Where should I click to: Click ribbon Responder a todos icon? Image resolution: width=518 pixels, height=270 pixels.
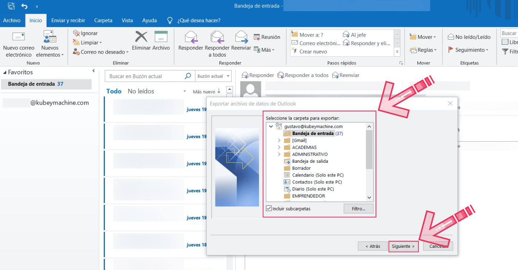pyautogui.click(x=217, y=37)
